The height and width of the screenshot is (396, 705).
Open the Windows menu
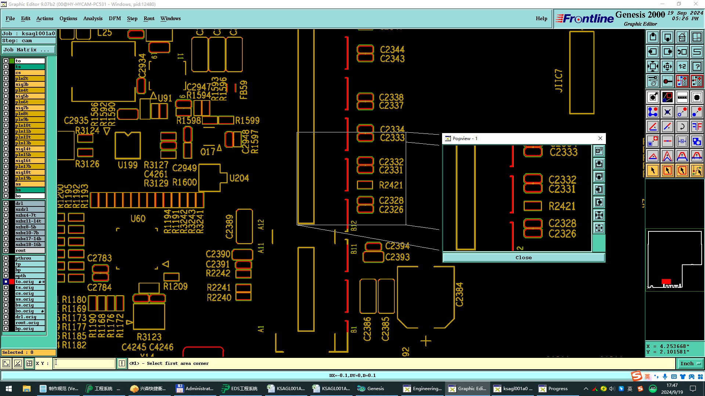tap(170, 18)
